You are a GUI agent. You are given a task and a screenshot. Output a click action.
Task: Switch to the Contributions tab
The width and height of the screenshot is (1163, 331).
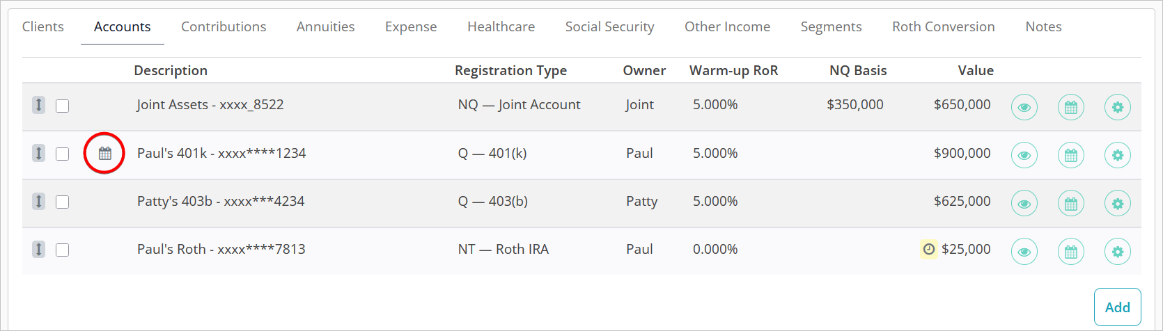224,26
